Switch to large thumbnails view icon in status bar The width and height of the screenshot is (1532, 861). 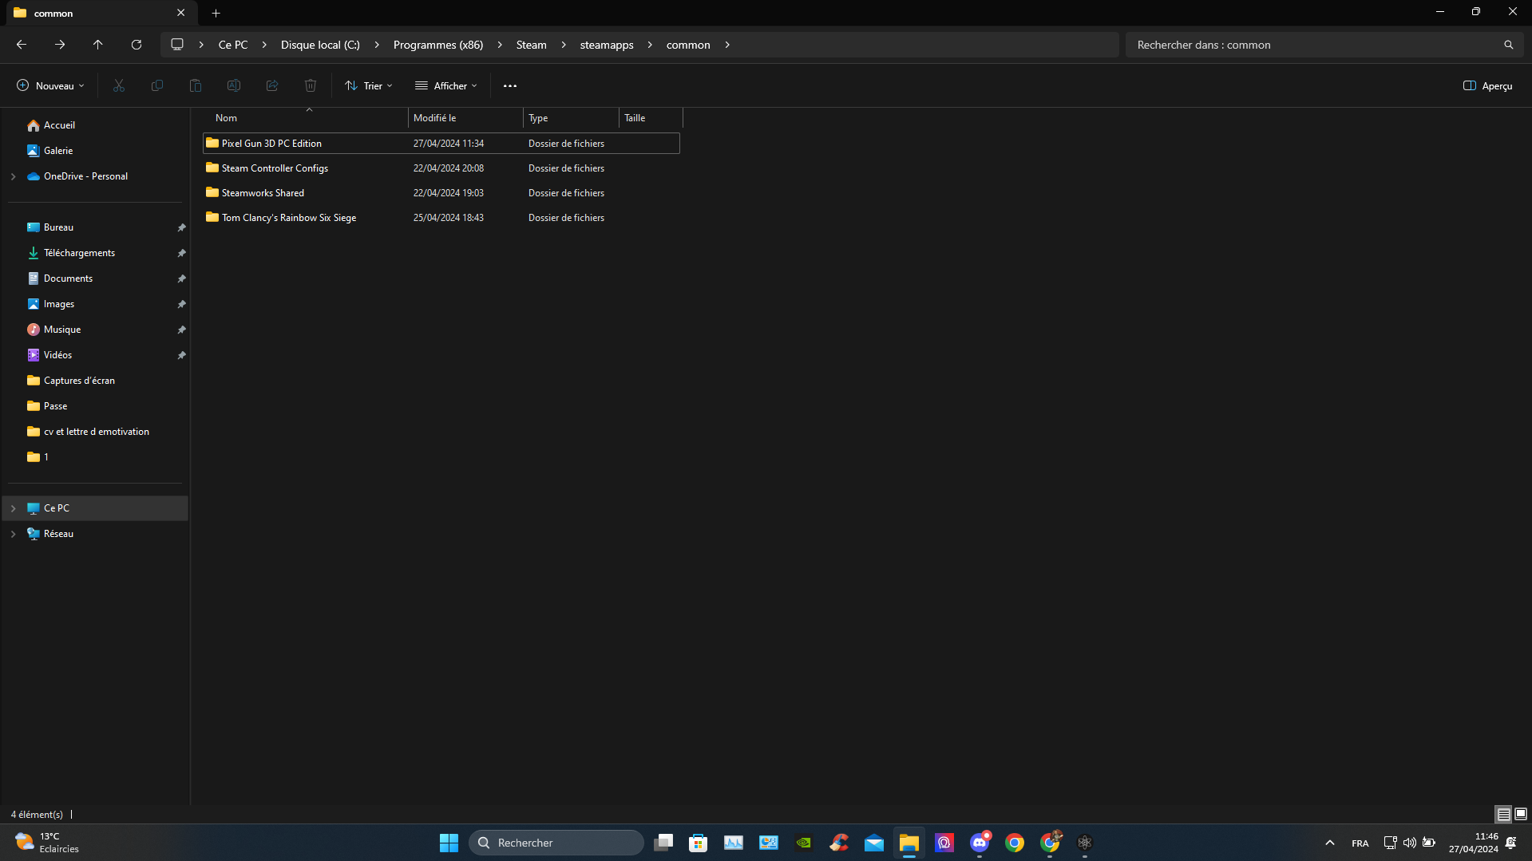(1521, 814)
